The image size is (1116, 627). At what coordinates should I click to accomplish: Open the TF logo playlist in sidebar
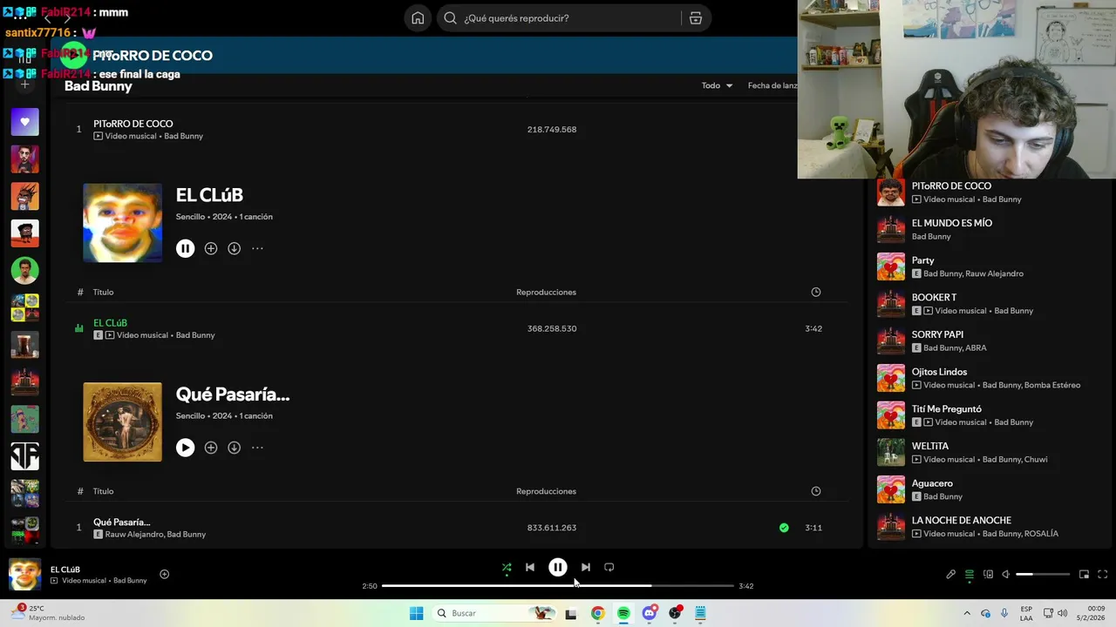click(24, 456)
